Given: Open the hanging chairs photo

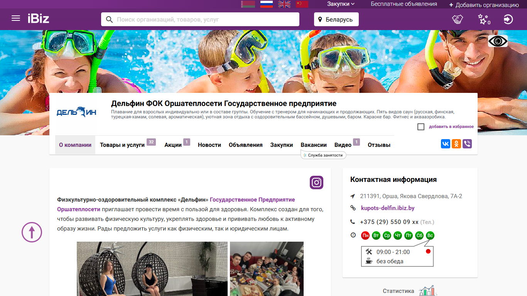Looking at the screenshot, I should tap(152, 269).
